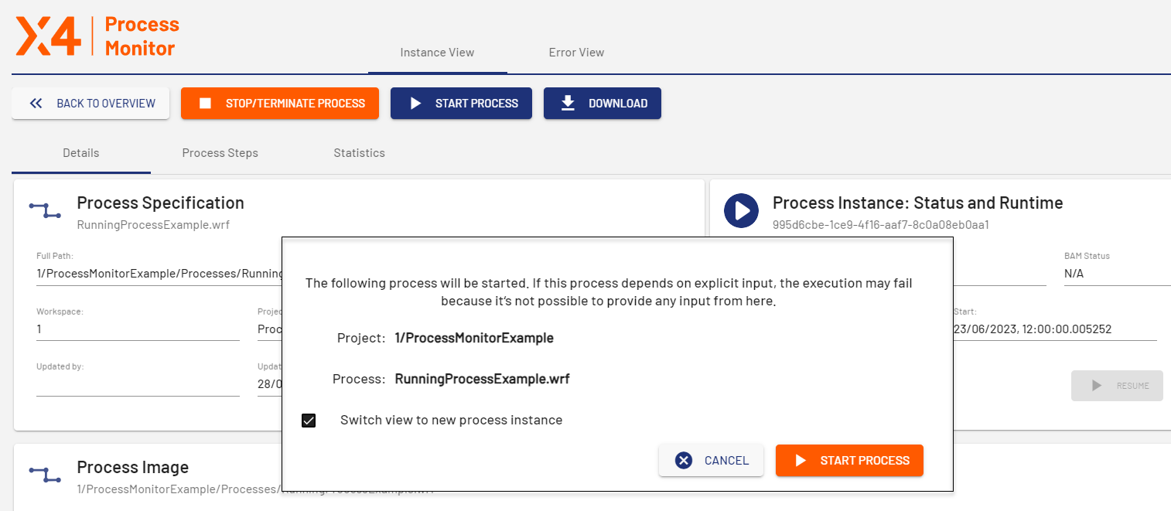Click the stop square icon on Stop/Terminate
Screen dimensions: 1171x511
205,104
